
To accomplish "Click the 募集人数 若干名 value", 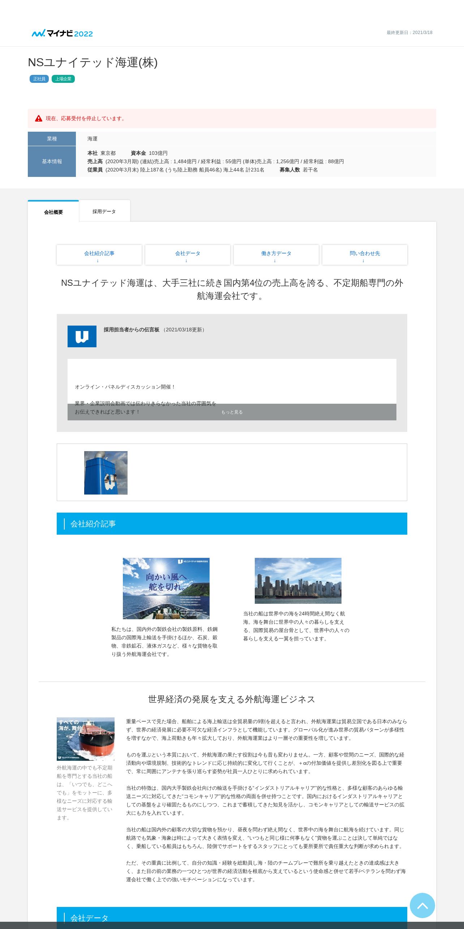I will pos(298,170).
